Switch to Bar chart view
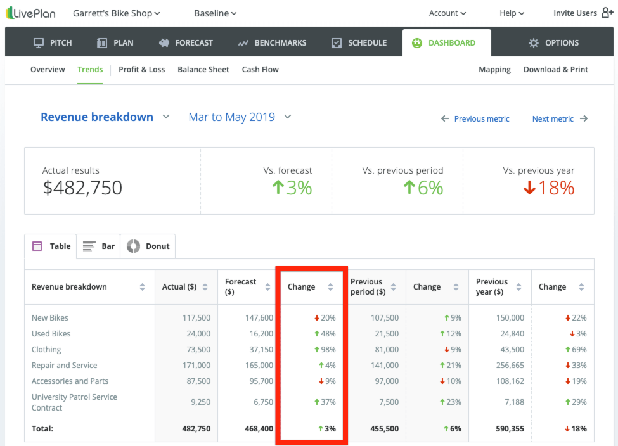The width and height of the screenshot is (618, 446). (99, 246)
